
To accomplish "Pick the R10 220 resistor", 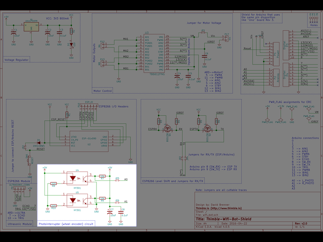I will (54, 206).
